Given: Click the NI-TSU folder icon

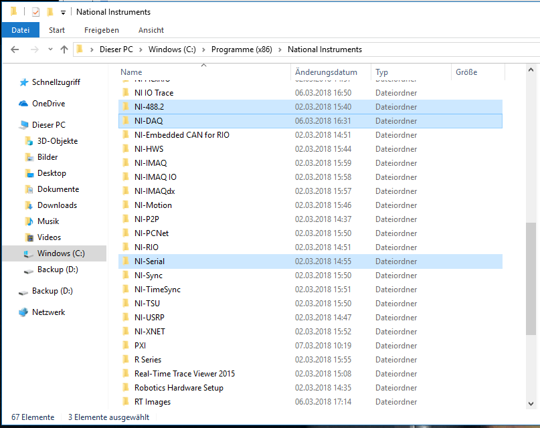Looking at the screenshot, I should (126, 304).
